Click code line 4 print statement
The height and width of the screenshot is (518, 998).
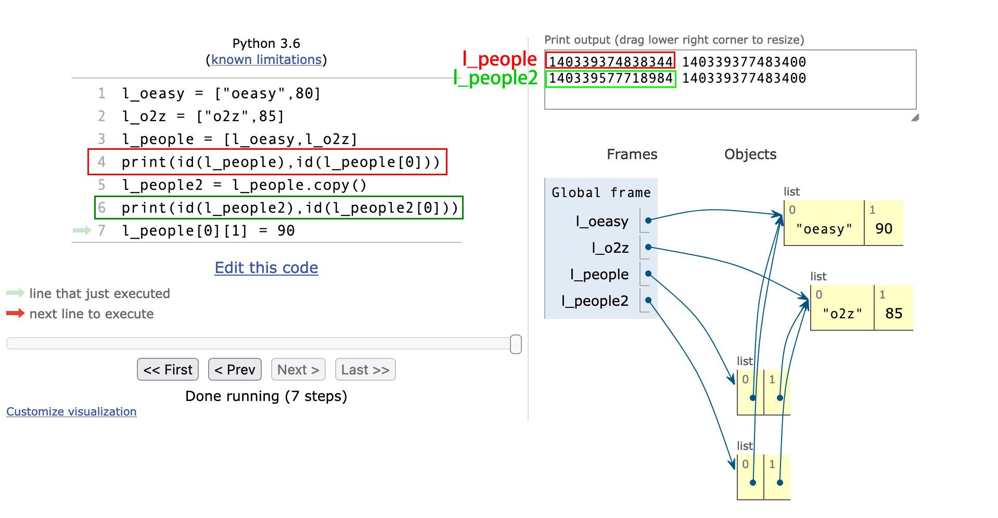[280, 162]
